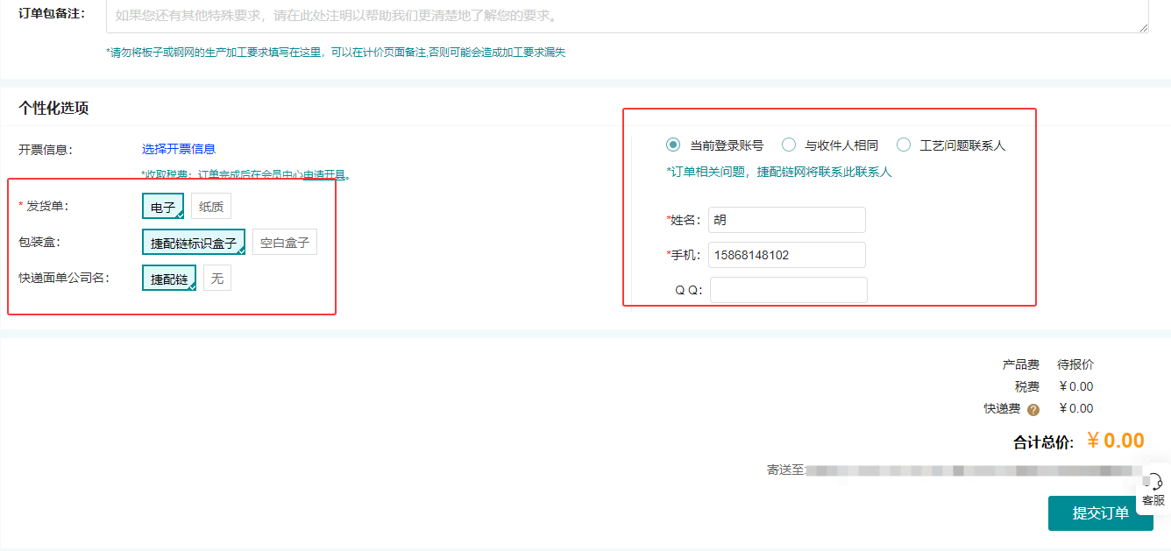
Task: Set 发货单 to 电子
Action: point(163,207)
